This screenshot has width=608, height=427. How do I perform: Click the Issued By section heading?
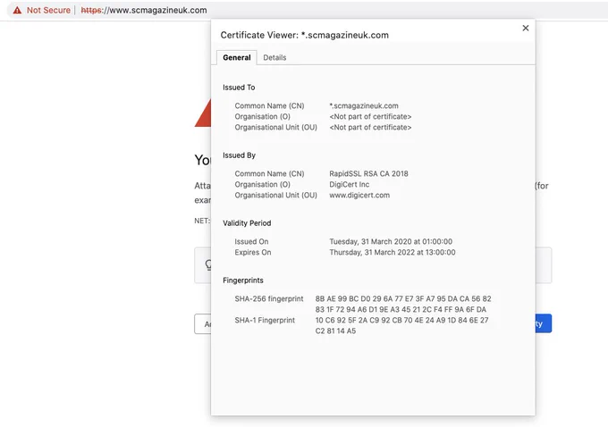(239, 155)
